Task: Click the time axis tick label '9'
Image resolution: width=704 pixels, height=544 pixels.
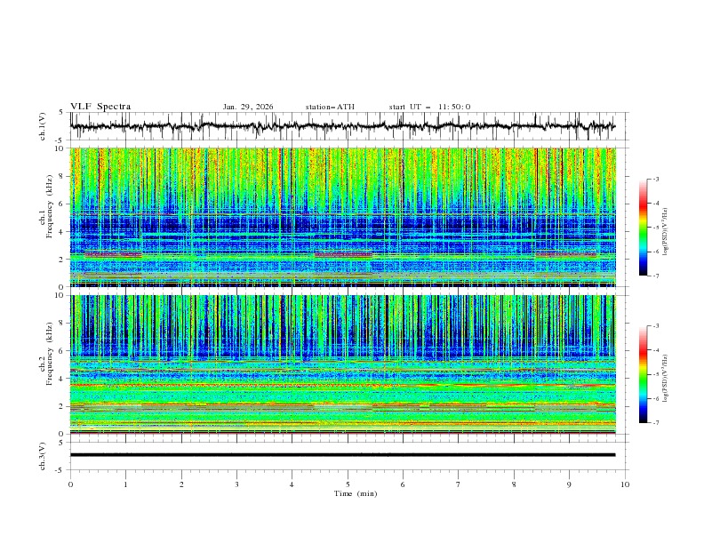Action: (569, 484)
